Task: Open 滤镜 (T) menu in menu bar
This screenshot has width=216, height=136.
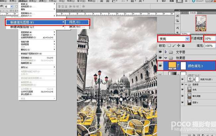Action: click(42, 1)
